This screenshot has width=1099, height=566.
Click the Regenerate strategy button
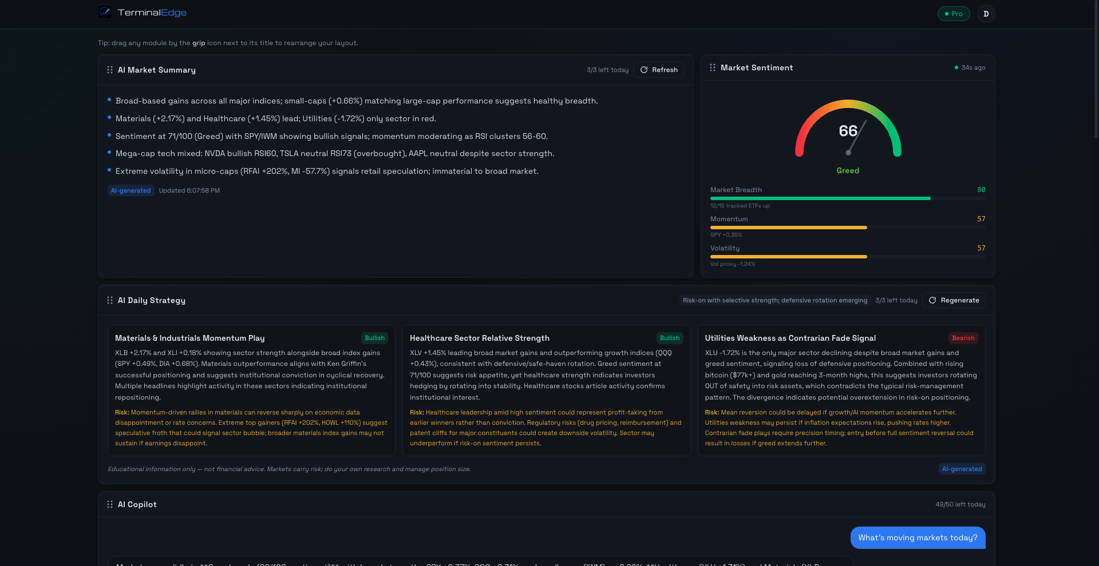coord(954,300)
